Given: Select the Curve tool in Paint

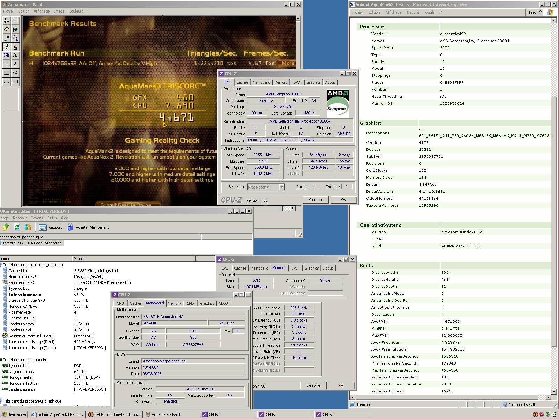Looking at the screenshot, I should point(15,64).
